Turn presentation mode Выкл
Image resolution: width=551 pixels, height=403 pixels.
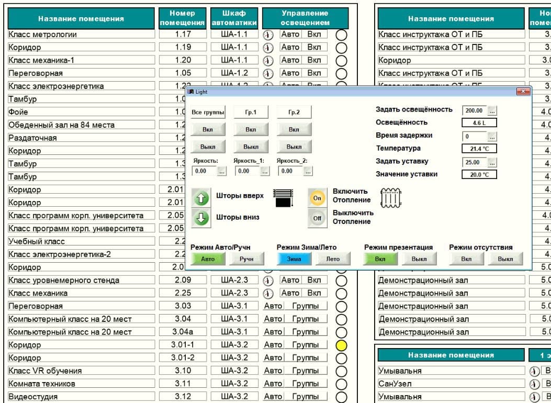pyautogui.click(x=419, y=259)
